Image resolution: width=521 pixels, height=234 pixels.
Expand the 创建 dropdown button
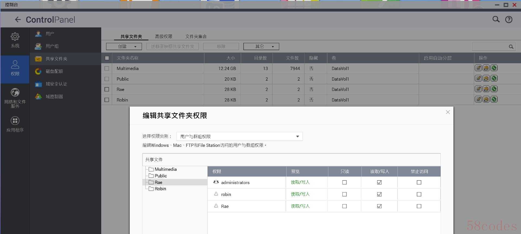(x=124, y=46)
